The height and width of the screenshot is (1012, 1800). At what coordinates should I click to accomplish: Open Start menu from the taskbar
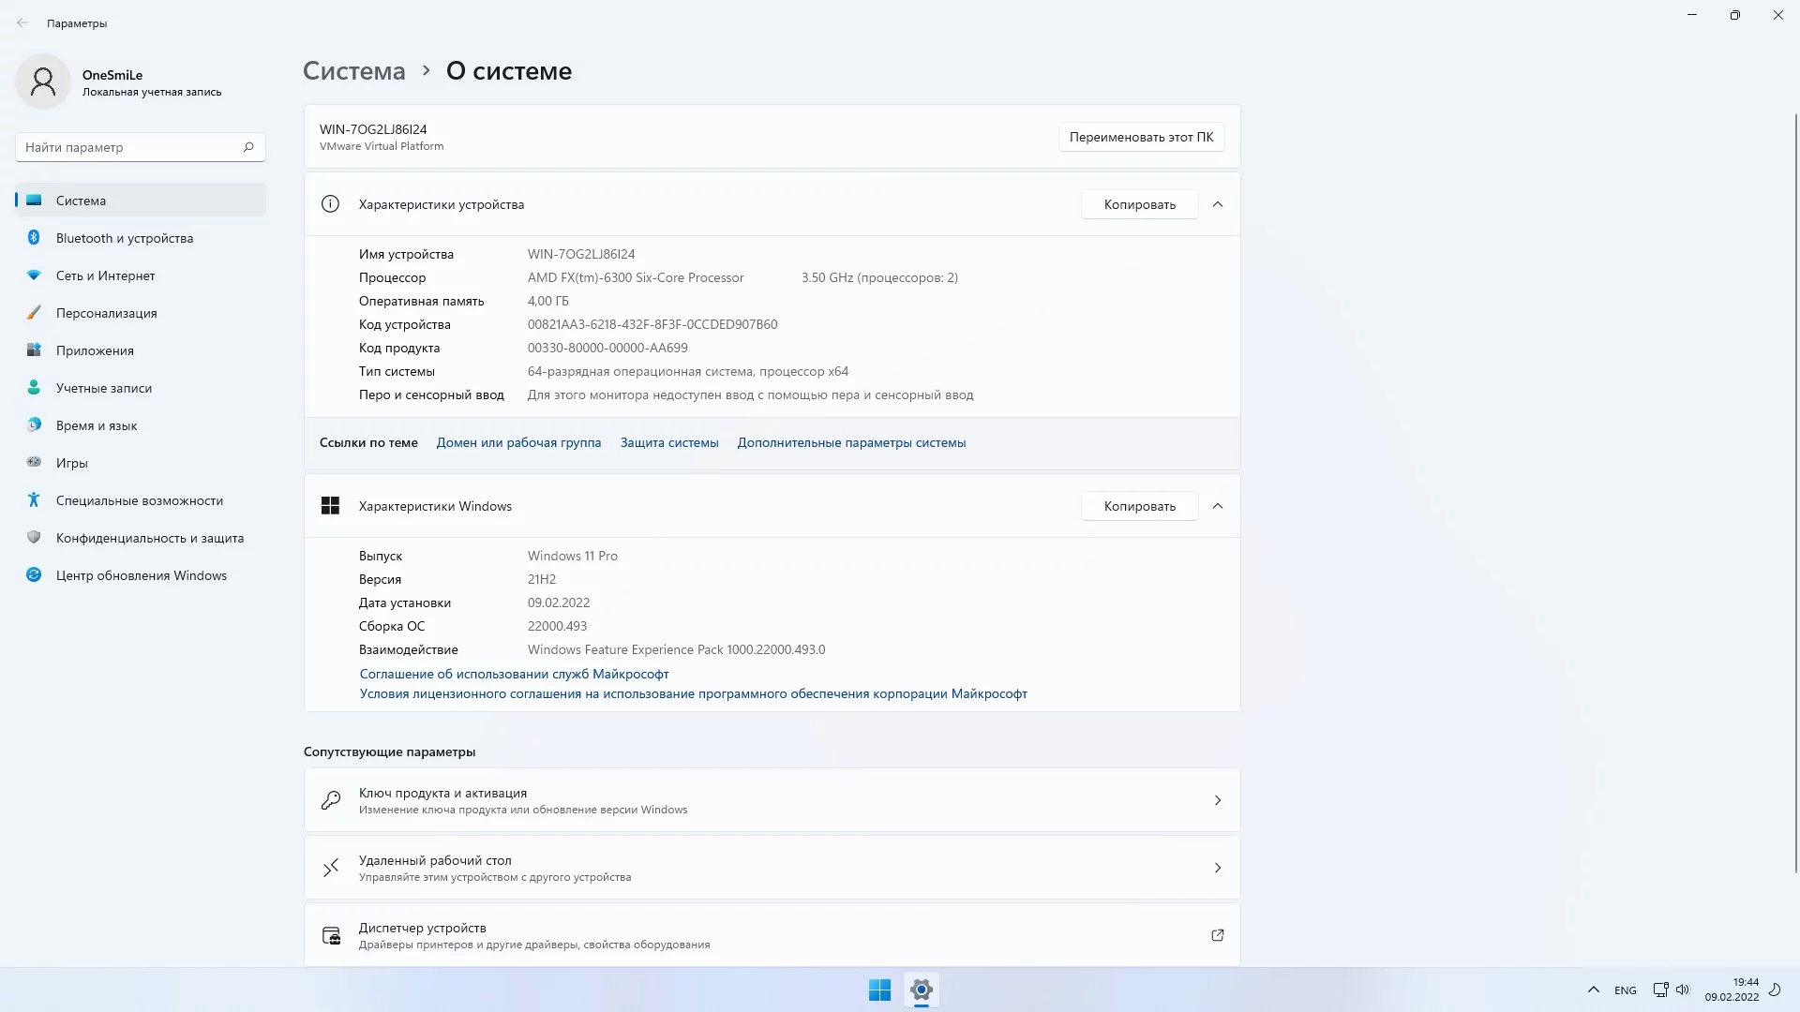pos(879,990)
